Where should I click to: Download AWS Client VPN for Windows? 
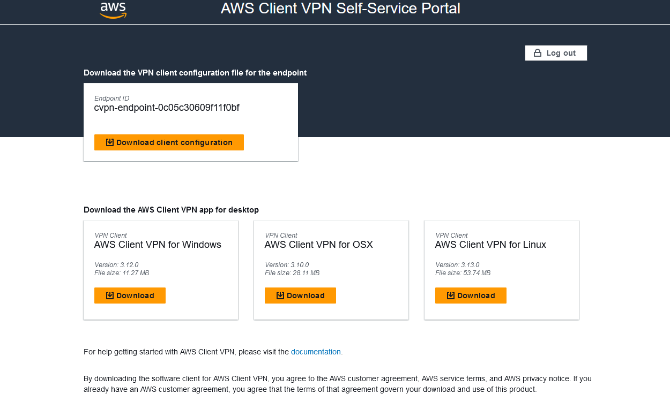point(130,295)
